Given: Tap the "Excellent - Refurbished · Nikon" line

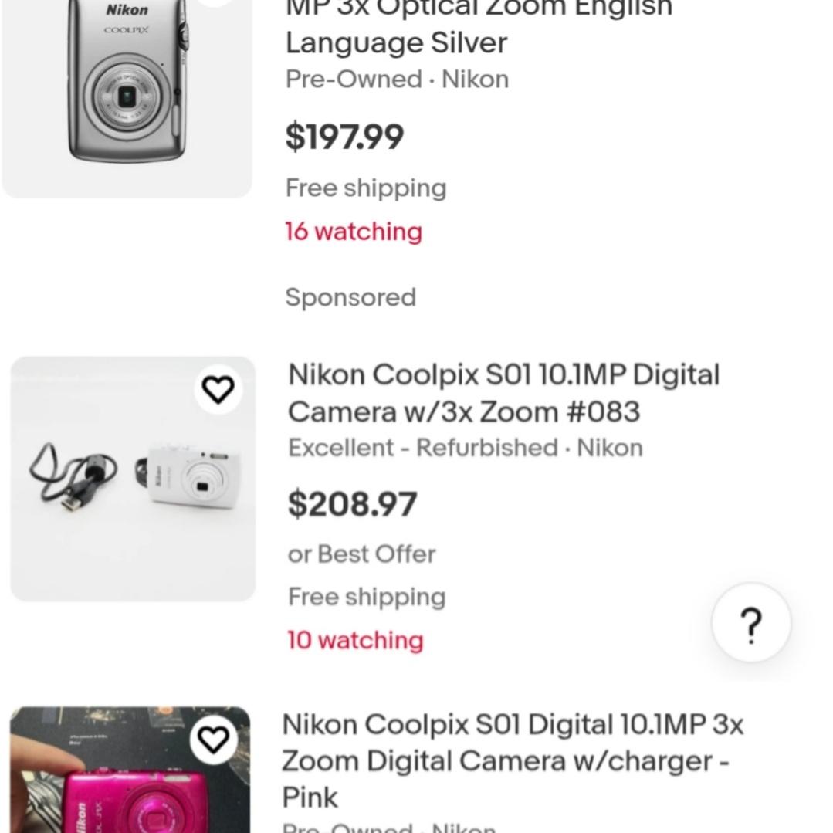Looking at the screenshot, I should pos(465,448).
